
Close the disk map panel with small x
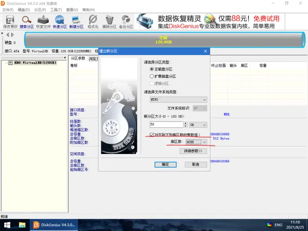point(2,34)
